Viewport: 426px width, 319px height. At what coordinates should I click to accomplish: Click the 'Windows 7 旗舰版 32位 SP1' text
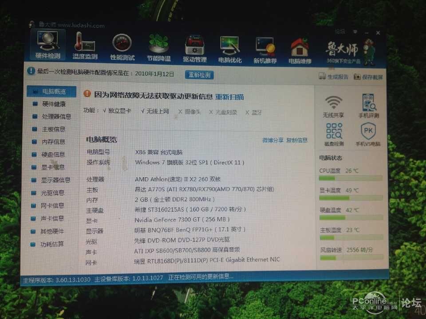(x=171, y=162)
